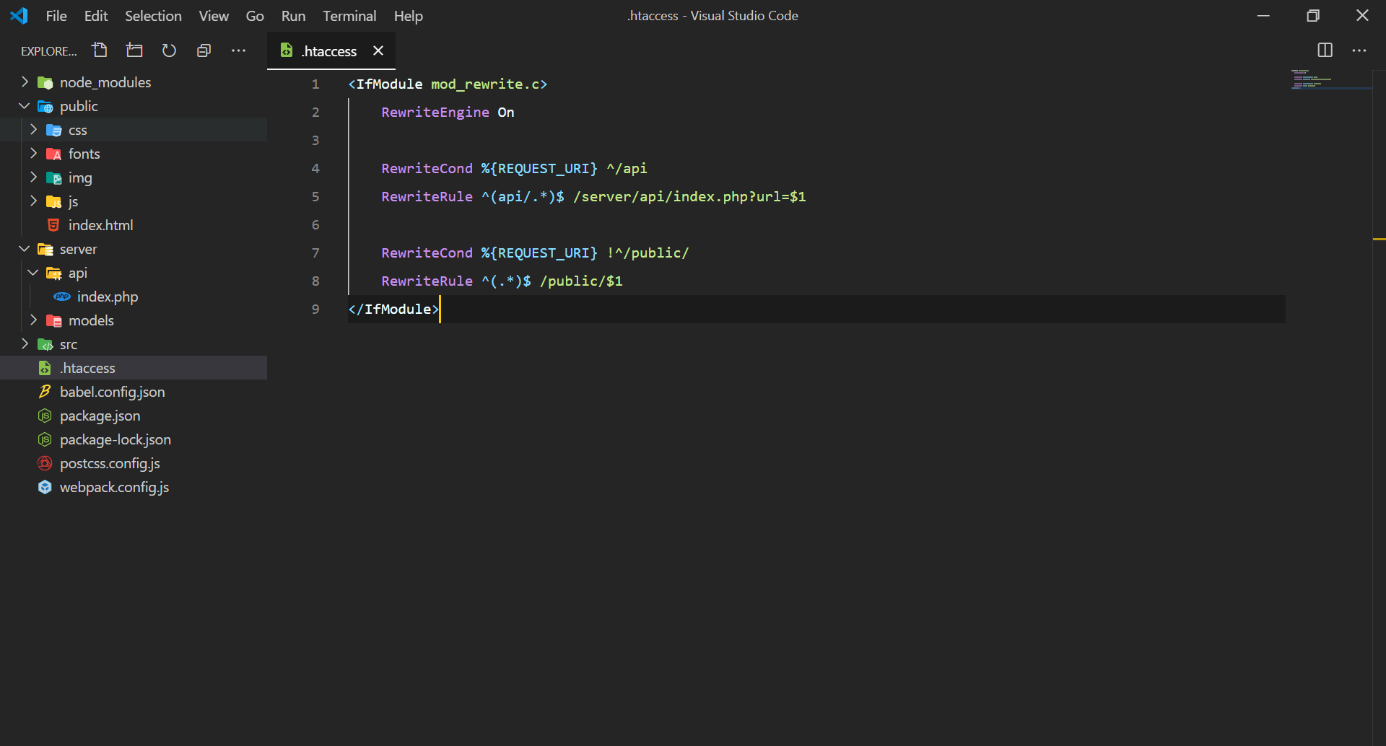Click the Node icon beside package.json

pos(45,416)
